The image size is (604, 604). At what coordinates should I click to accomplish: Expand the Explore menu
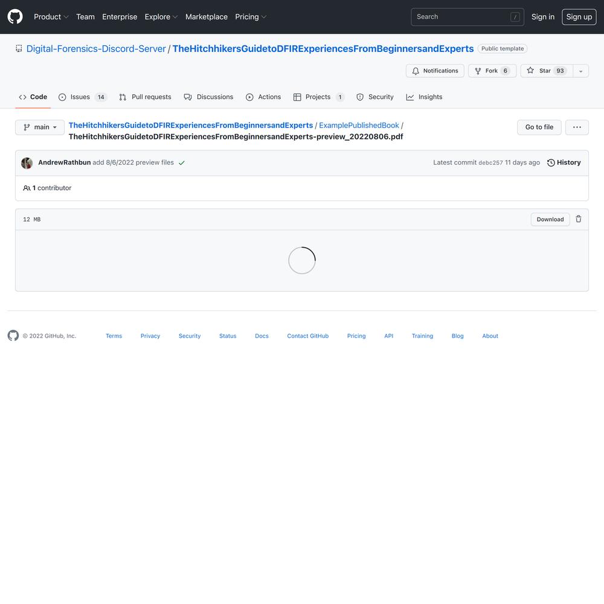[x=161, y=17]
